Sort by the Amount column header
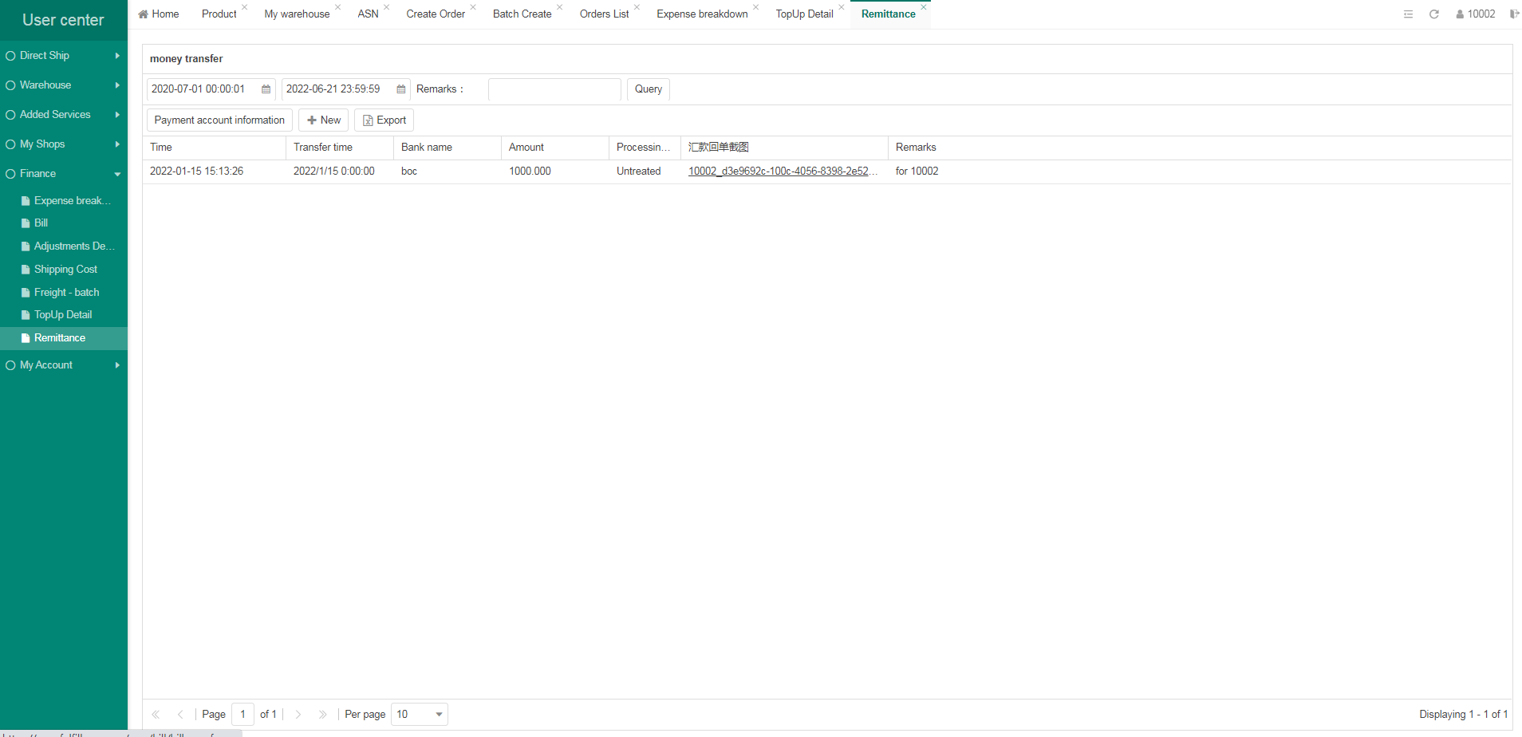Screen dimensions: 1522x737 [555, 148]
